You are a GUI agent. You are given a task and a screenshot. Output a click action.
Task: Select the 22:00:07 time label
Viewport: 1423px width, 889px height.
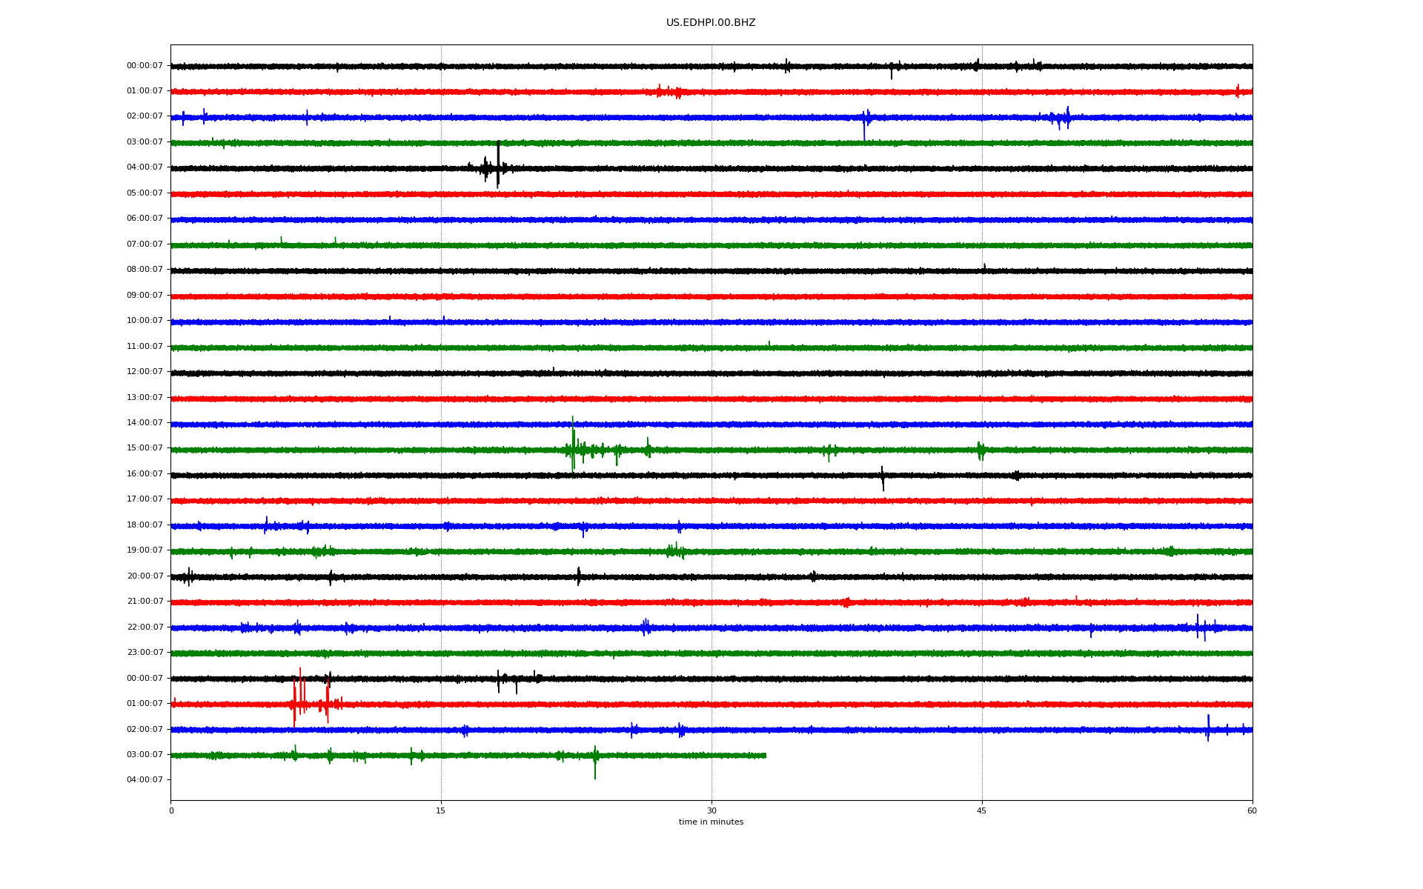tap(145, 627)
